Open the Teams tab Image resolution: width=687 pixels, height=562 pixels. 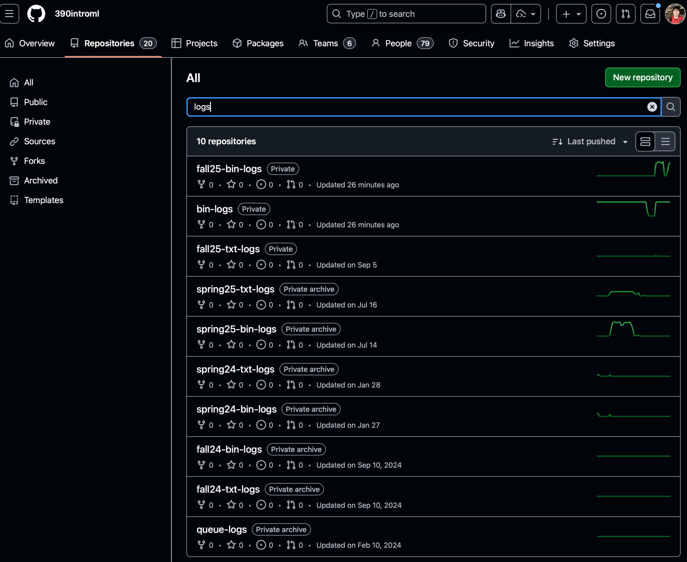click(327, 43)
